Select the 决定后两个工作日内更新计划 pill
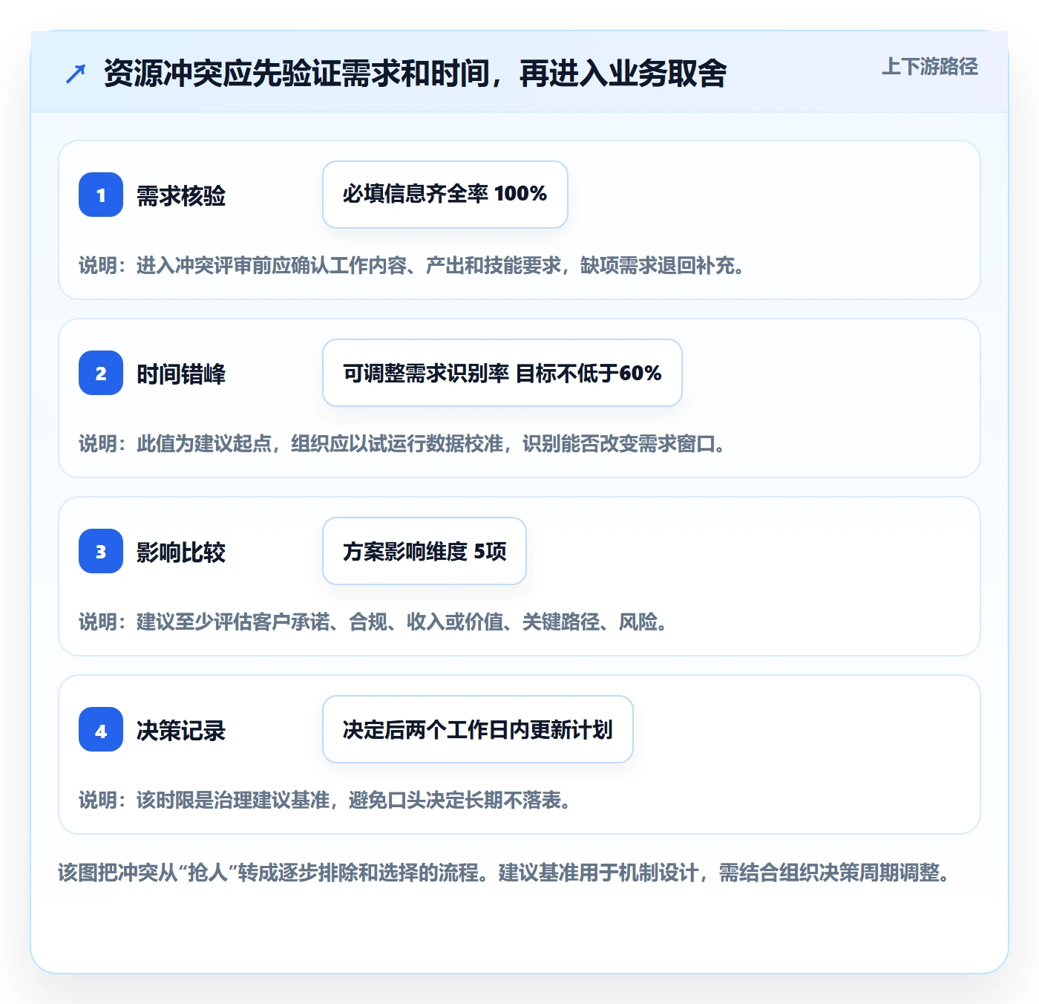This screenshot has height=1004, width=1039. 478,729
